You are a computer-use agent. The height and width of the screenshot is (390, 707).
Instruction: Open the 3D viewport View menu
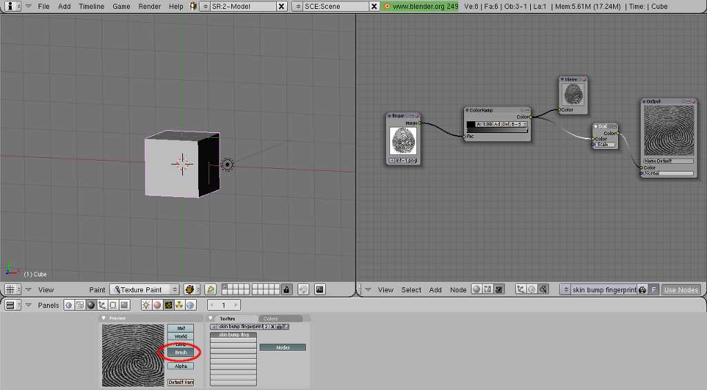[46, 289]
